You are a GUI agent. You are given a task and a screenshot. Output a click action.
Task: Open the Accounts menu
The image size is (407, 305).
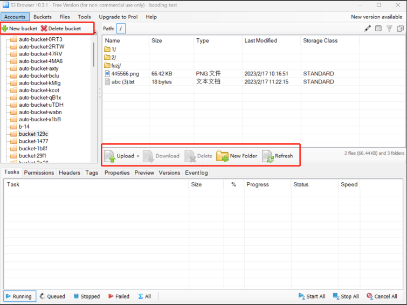pyautogui.click(x=15, y=17)
